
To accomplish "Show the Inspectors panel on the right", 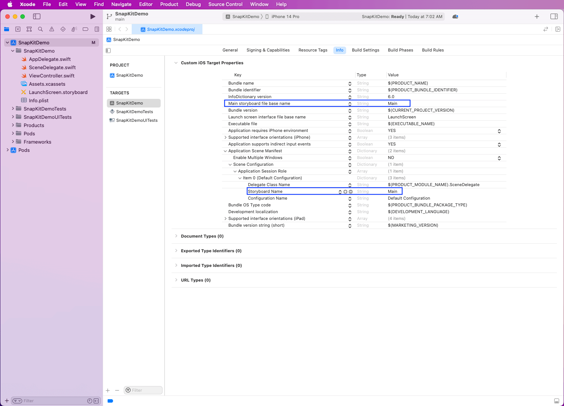I will coord(554,17).
